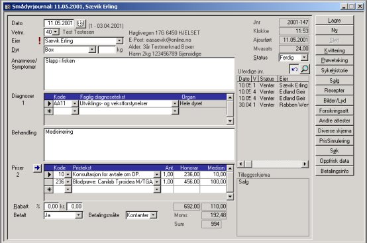Expand the AA11 diagnosis code dropdown

(74, 103)
